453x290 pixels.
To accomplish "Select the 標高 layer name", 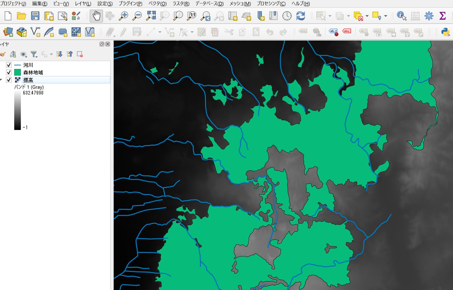I will pos(28,80).
